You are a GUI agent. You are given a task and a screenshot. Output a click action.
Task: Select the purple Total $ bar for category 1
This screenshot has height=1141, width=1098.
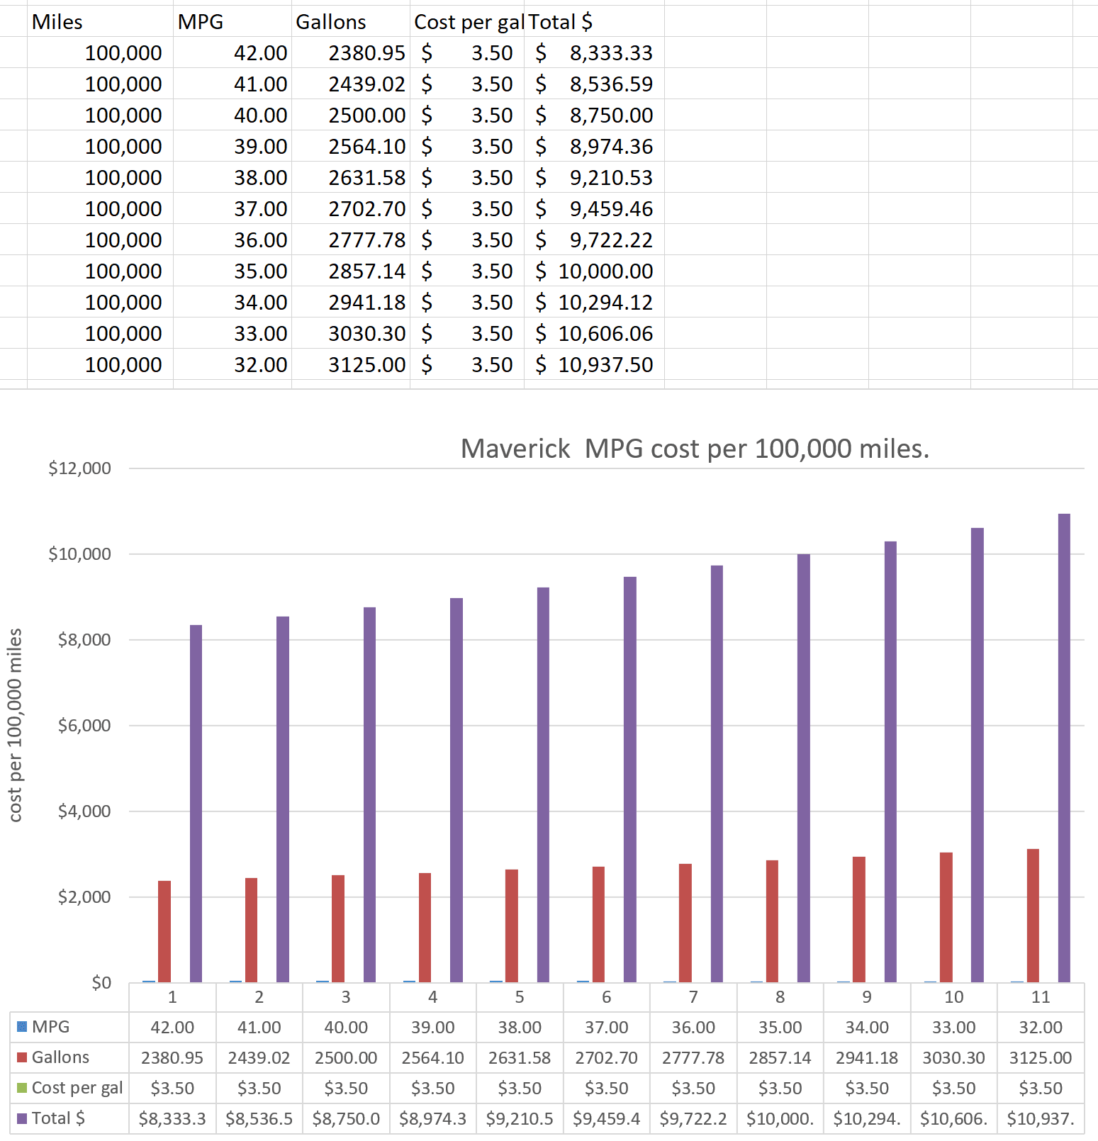pyautogui.click(x=196, y=804)
